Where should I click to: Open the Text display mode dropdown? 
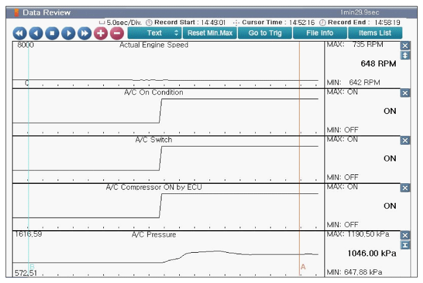point(154,33)
